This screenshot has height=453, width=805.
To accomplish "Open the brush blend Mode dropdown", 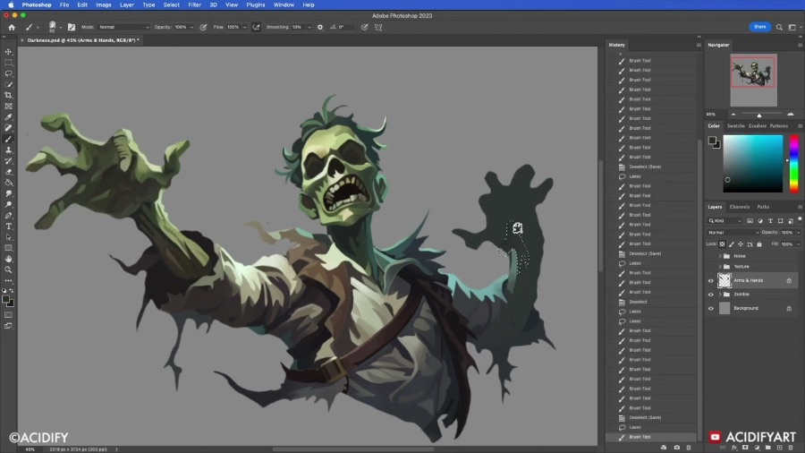I will [123, 27].
